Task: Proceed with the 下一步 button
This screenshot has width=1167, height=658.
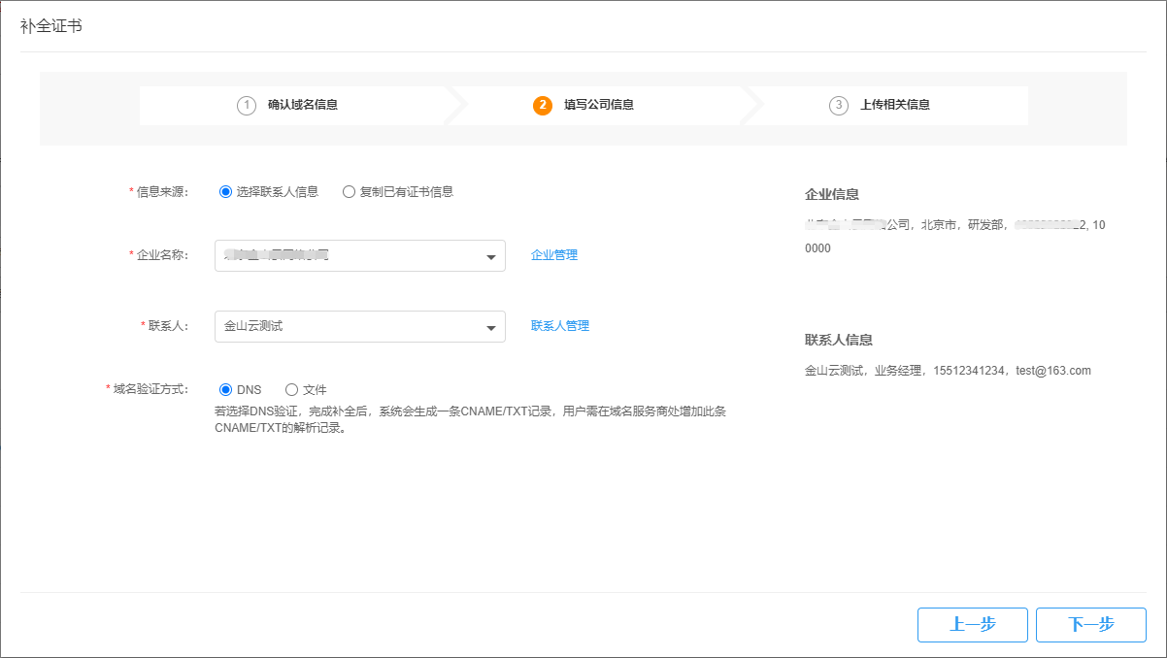Action: pyautogui.click(x=1090, y=625)
